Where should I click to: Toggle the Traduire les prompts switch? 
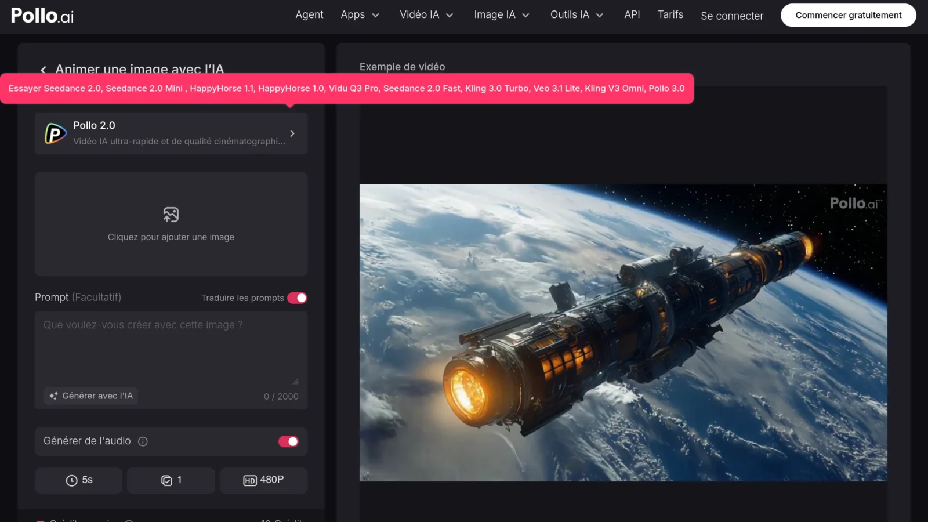pyautogui.click(x=297, y=298)
